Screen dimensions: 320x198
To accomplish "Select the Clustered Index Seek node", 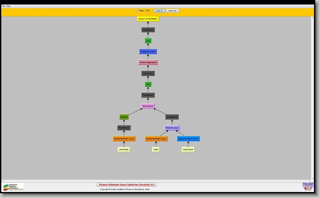I will [188, 139].
